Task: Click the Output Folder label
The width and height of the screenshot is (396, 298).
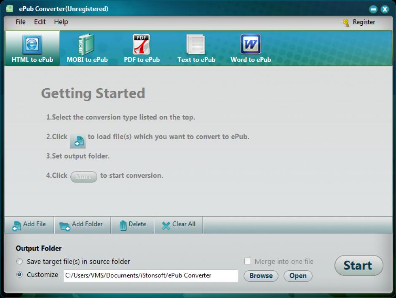Action: [x=39, y=248]
